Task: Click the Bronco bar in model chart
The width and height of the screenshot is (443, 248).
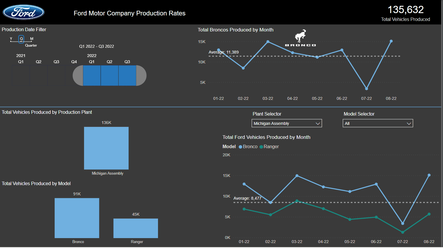Action: pyautogui.click(x=77, y=218)
